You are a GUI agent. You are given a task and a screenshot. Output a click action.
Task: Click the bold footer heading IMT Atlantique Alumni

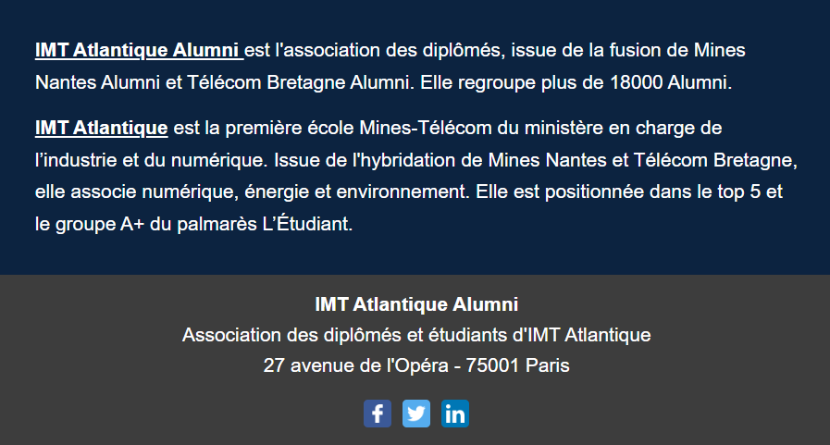416,303
